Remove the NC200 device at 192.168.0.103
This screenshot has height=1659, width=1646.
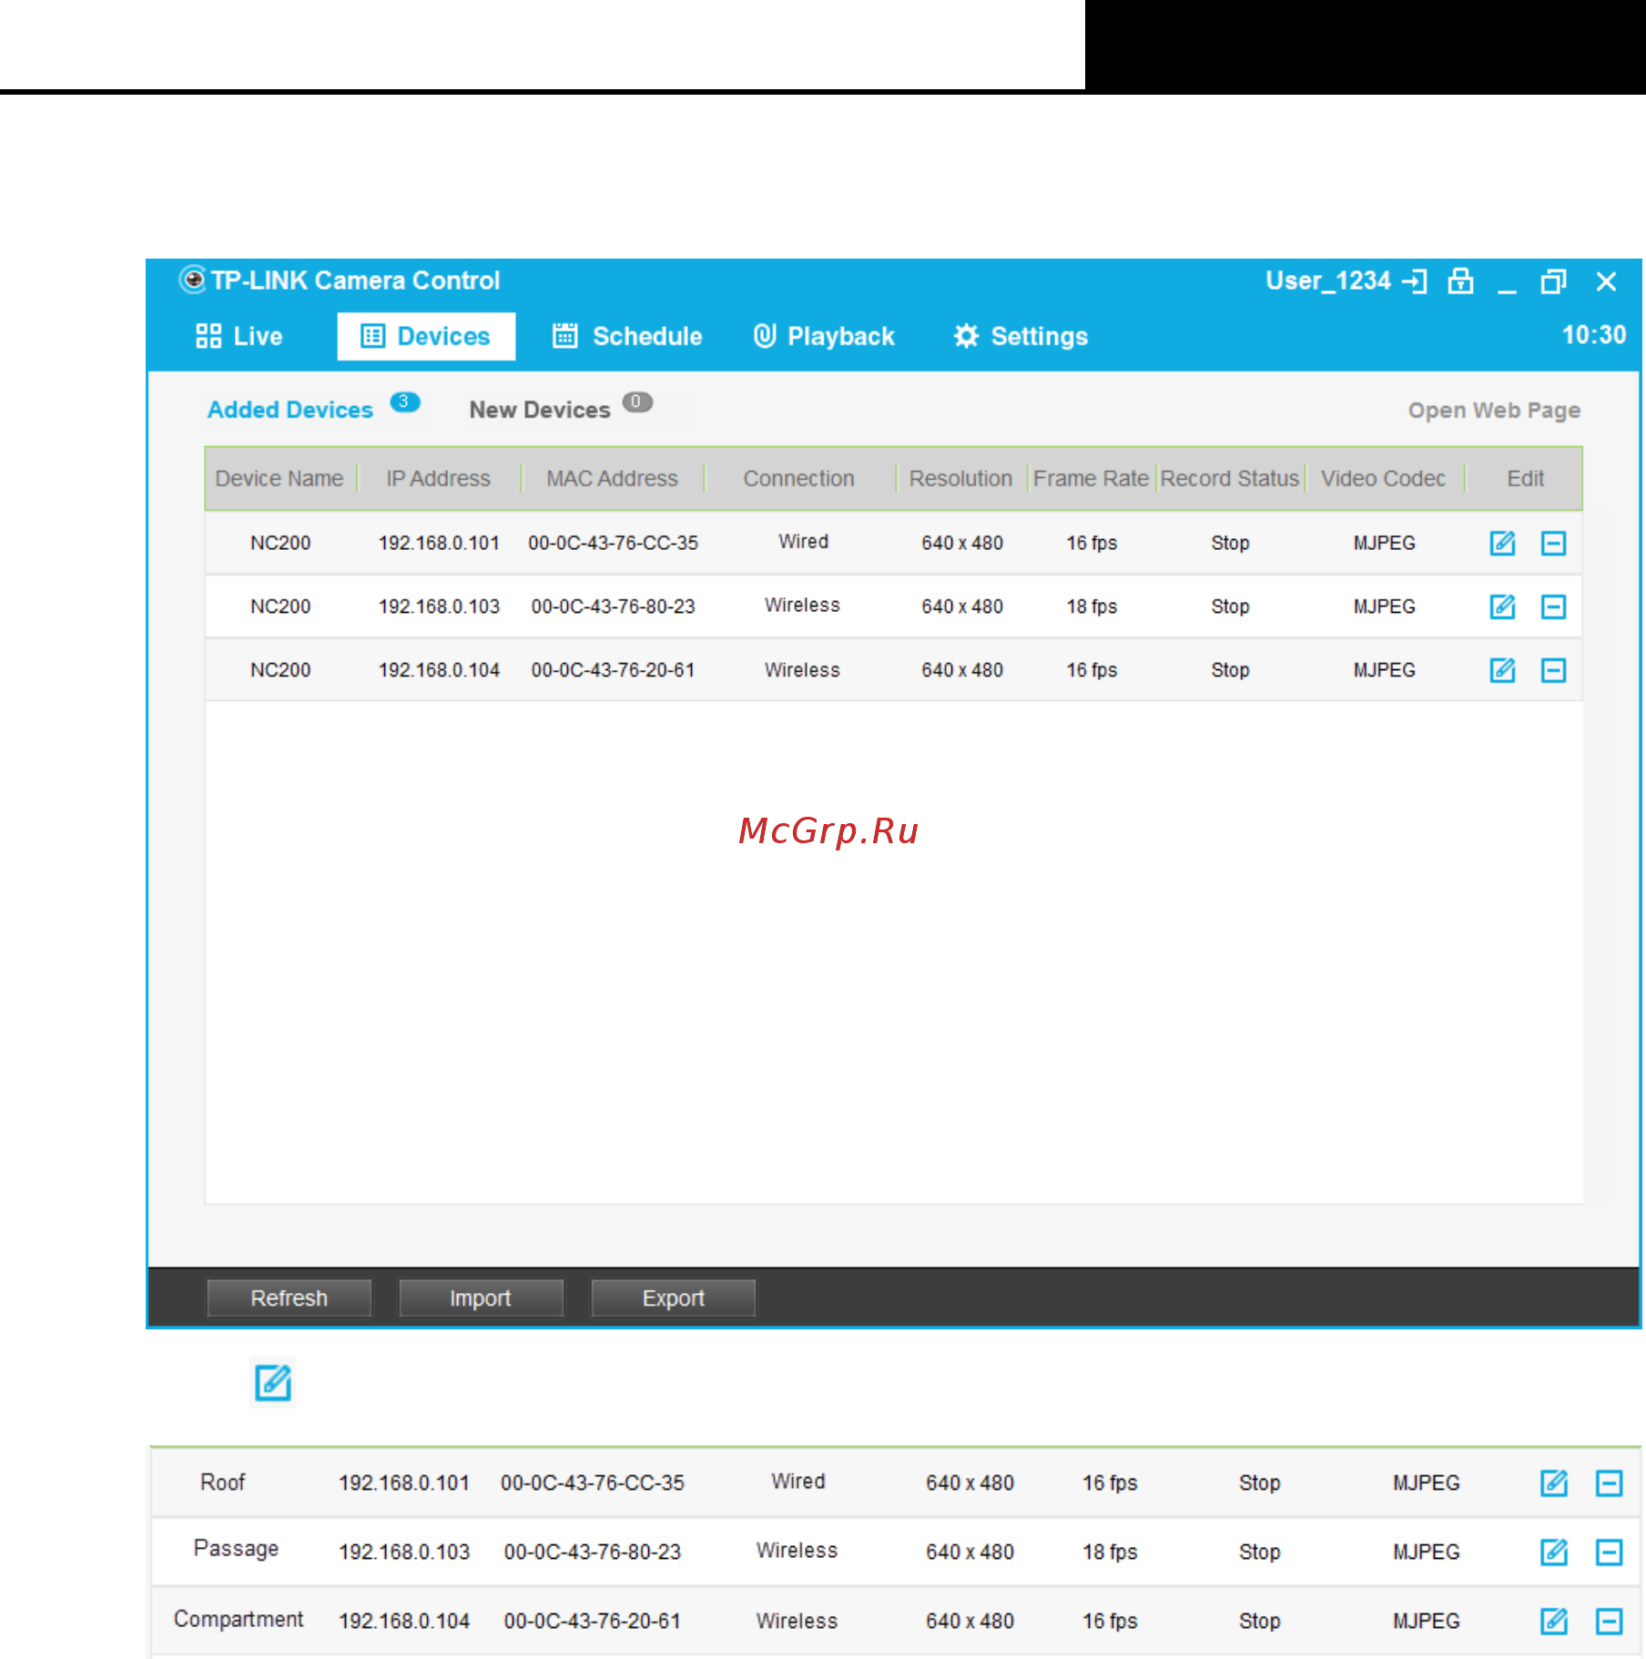[1553, 606]
